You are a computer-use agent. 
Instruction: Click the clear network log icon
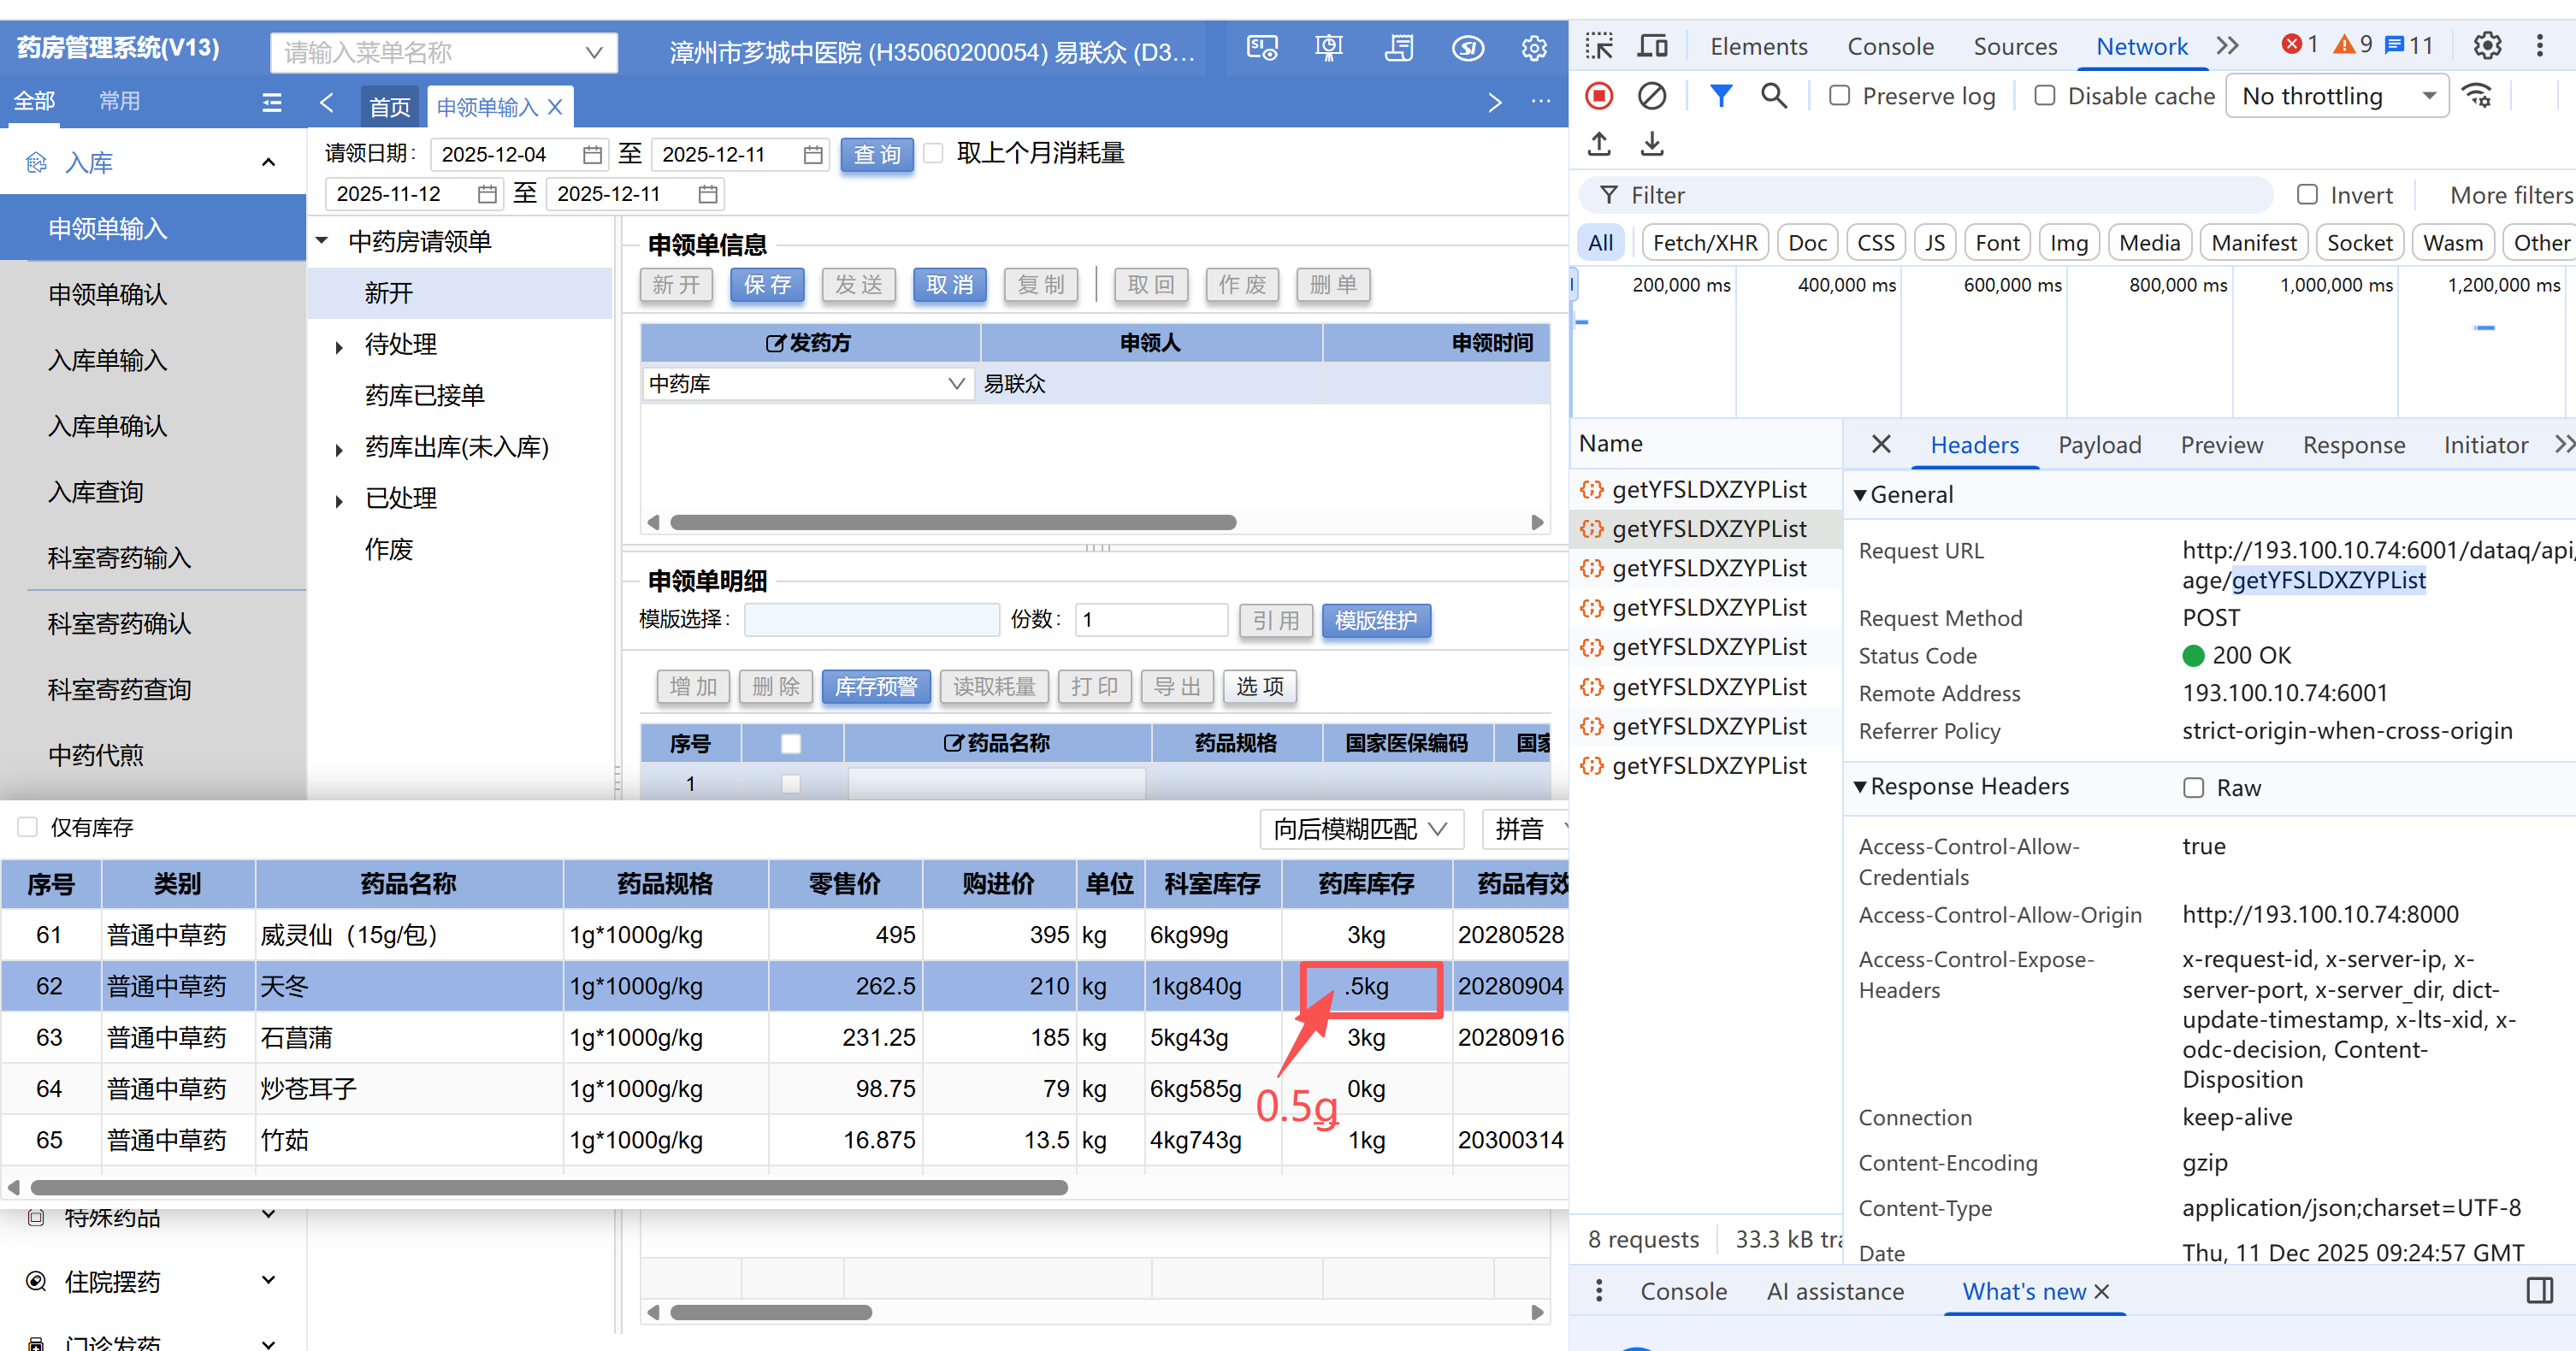[1651, 96]
